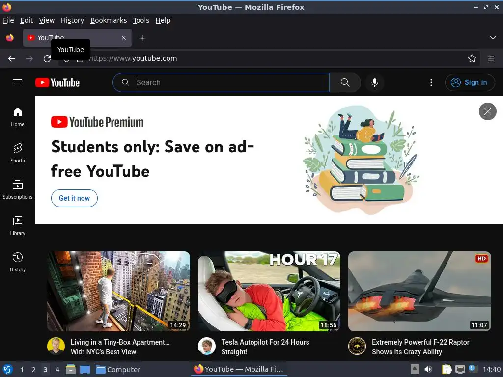
Task: Open the network monitor tray icon
Action: tap(460, 369)
